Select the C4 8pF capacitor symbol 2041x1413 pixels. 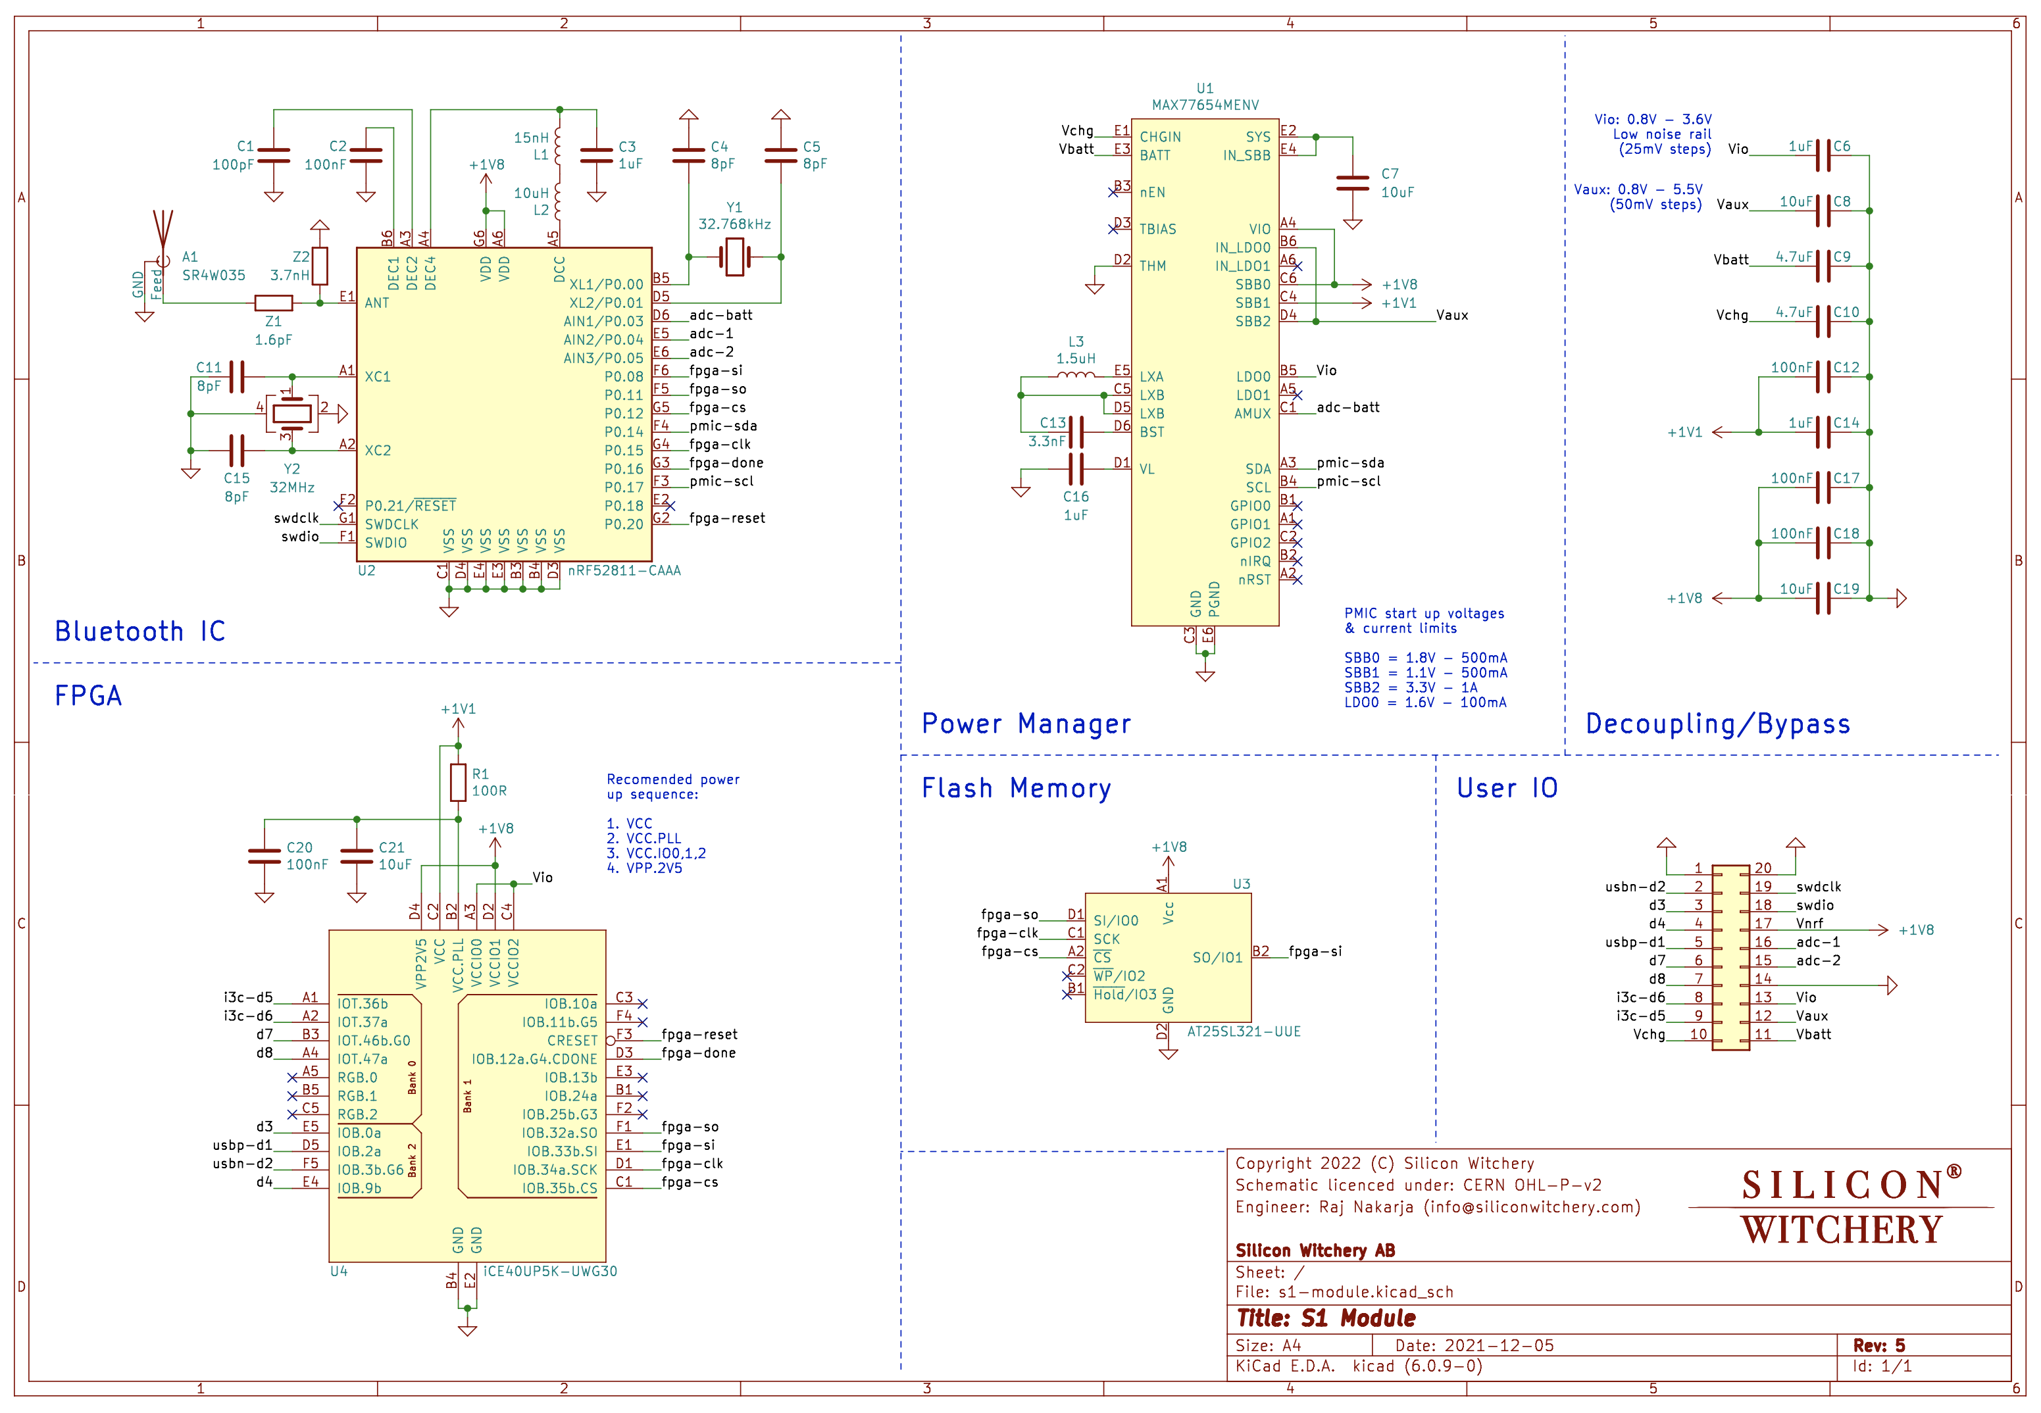(x=688, y=156)
